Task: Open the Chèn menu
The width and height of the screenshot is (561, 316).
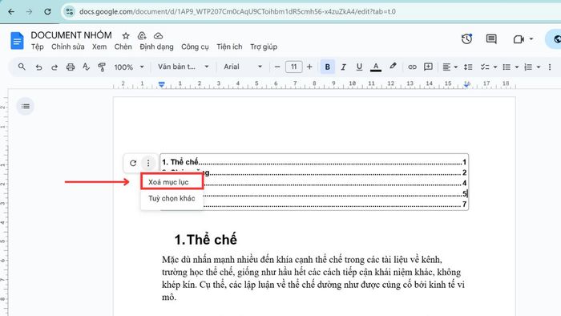Action: point(123,47)
